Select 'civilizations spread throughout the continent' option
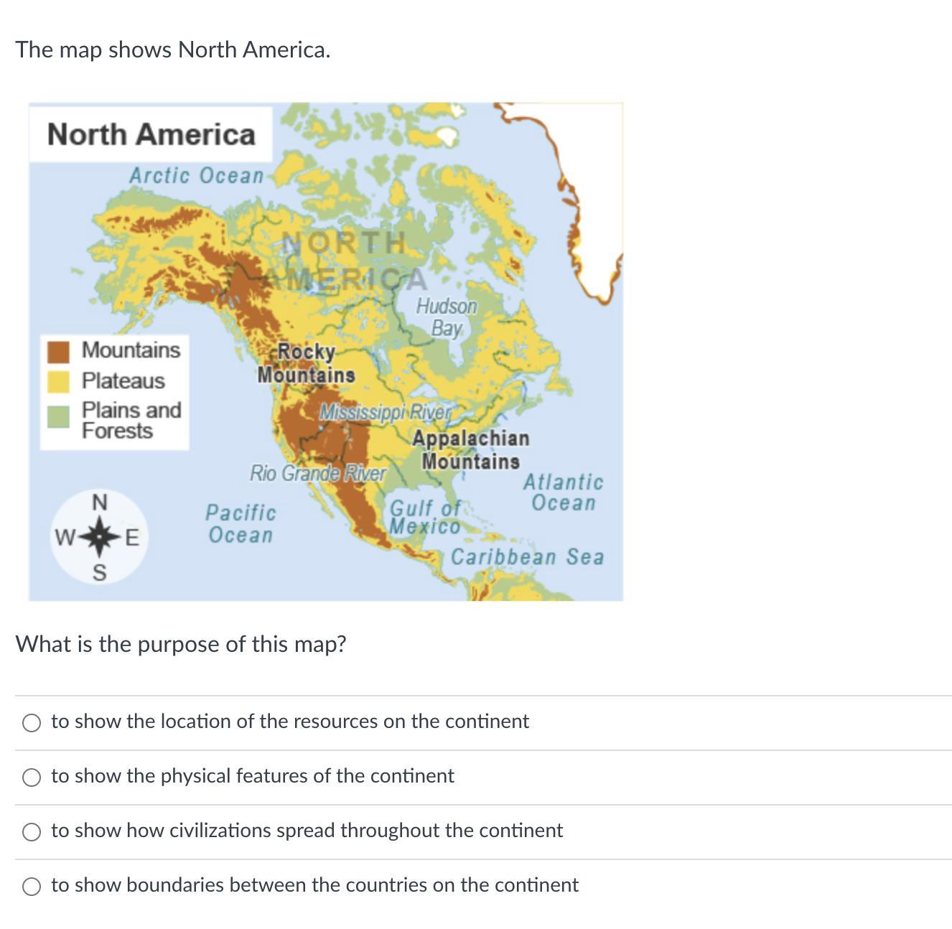952x929 pixels. tap(32, 832)
